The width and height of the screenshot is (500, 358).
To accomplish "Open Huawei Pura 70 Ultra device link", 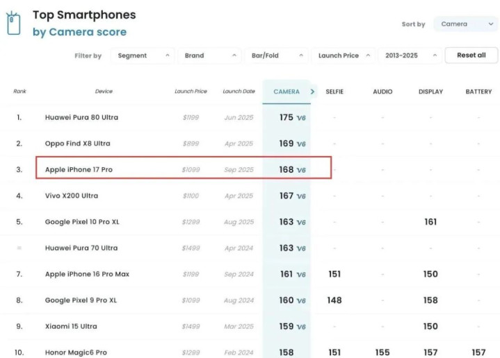I will coord(81,248).
